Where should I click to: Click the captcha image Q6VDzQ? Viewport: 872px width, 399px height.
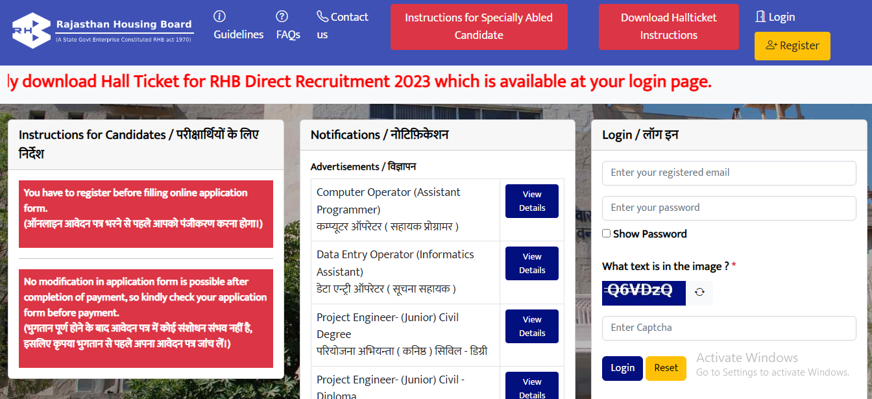click(644, 293)
